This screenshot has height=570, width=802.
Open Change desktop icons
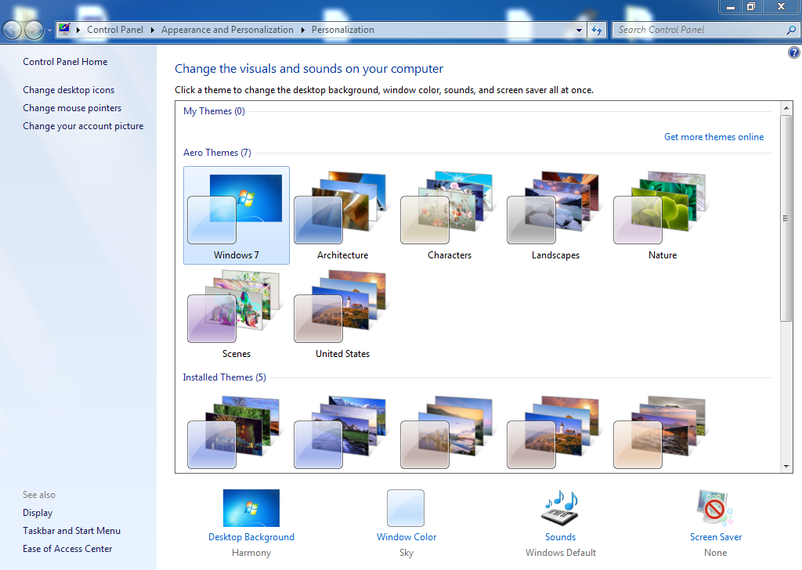[x=69, y=90]
